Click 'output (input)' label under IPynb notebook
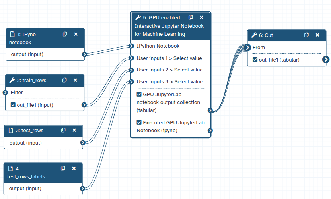The width and height of the screenshot is (331, 199). pyautogui.click(x=27, y=54)
